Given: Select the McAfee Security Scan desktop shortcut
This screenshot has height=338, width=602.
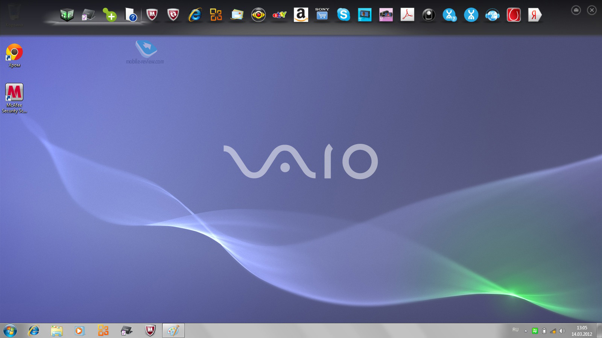Looking at the screenshot, I should click(14, 98).
